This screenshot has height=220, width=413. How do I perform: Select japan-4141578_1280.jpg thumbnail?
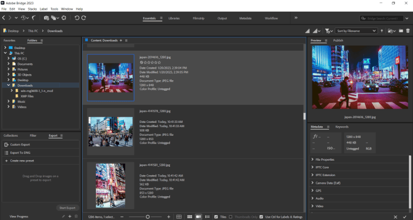click(x=110, y=131)
